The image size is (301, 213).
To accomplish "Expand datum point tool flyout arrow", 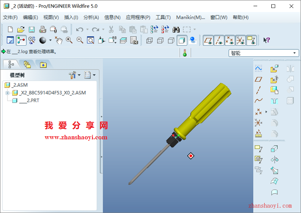I will [x=266, y=111].
